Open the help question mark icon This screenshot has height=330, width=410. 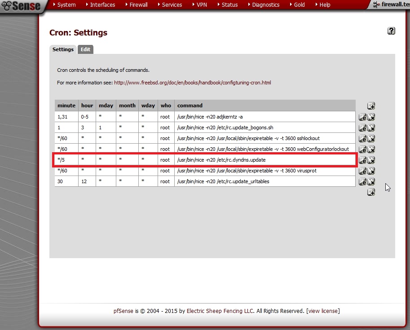[x=391, y=31]
